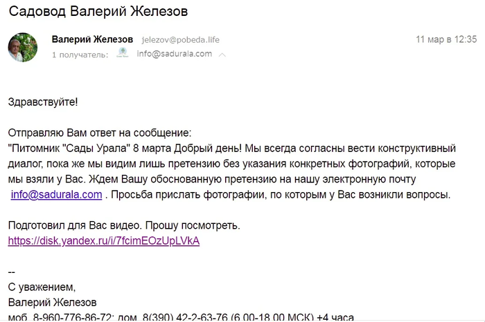Click recipient address info@sadurala.com in header

click(x=174, y=53)
